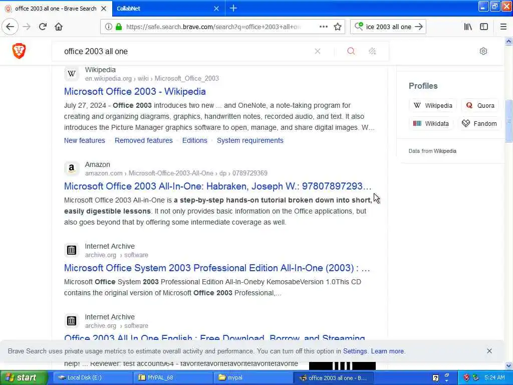The height and width of the screenshot is (385, 513).
Task: Open the Wikidata profile button
Action: (x=431, y=123)
